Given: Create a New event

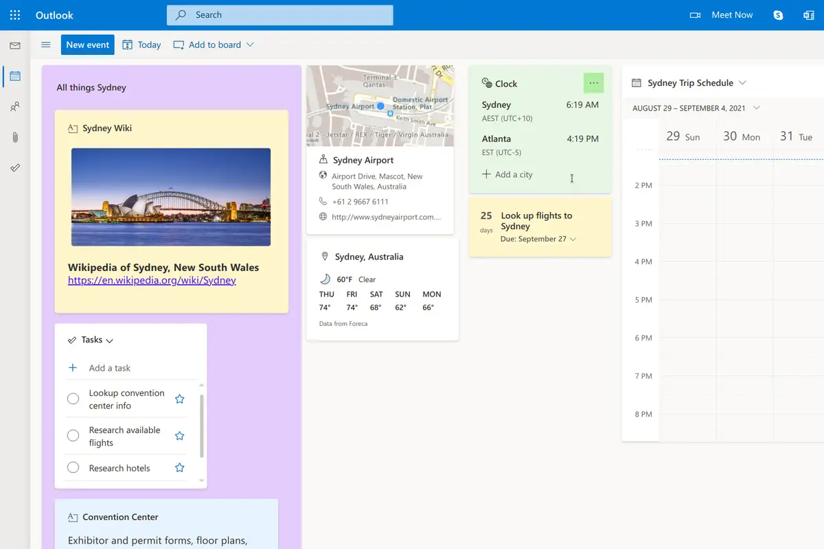Looking at the screenshot, I should [87, 45].
